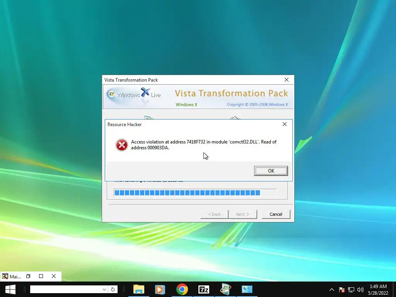Open 7-Zip from the taskbar

[x=203, y=289]
